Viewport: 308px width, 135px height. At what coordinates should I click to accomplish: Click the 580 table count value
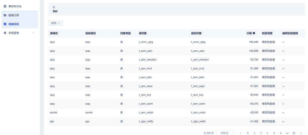coord(55,11)
